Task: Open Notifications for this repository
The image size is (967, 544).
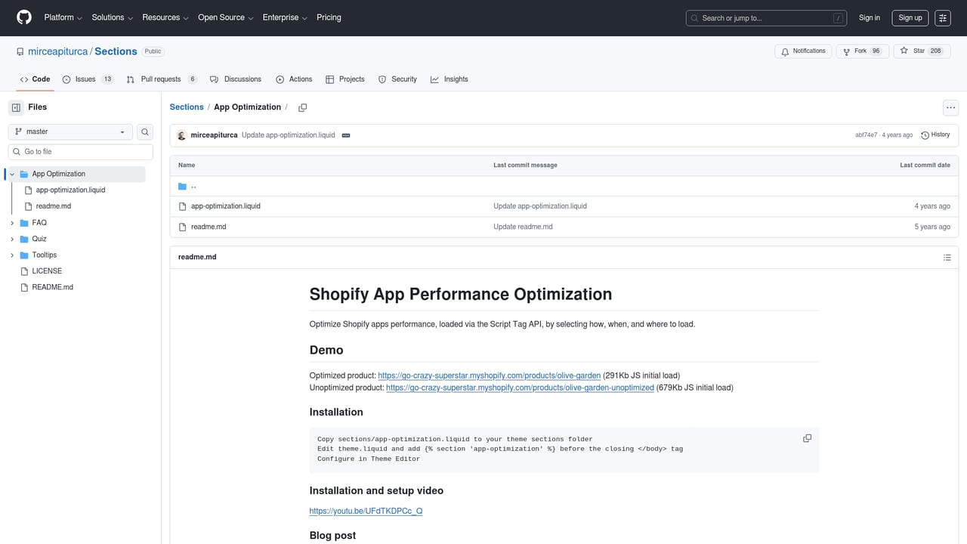Action: pyautogui.click(x=802, y=51)
